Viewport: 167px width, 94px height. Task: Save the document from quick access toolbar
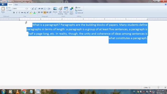pyautogui.click(x=5, y=1)
